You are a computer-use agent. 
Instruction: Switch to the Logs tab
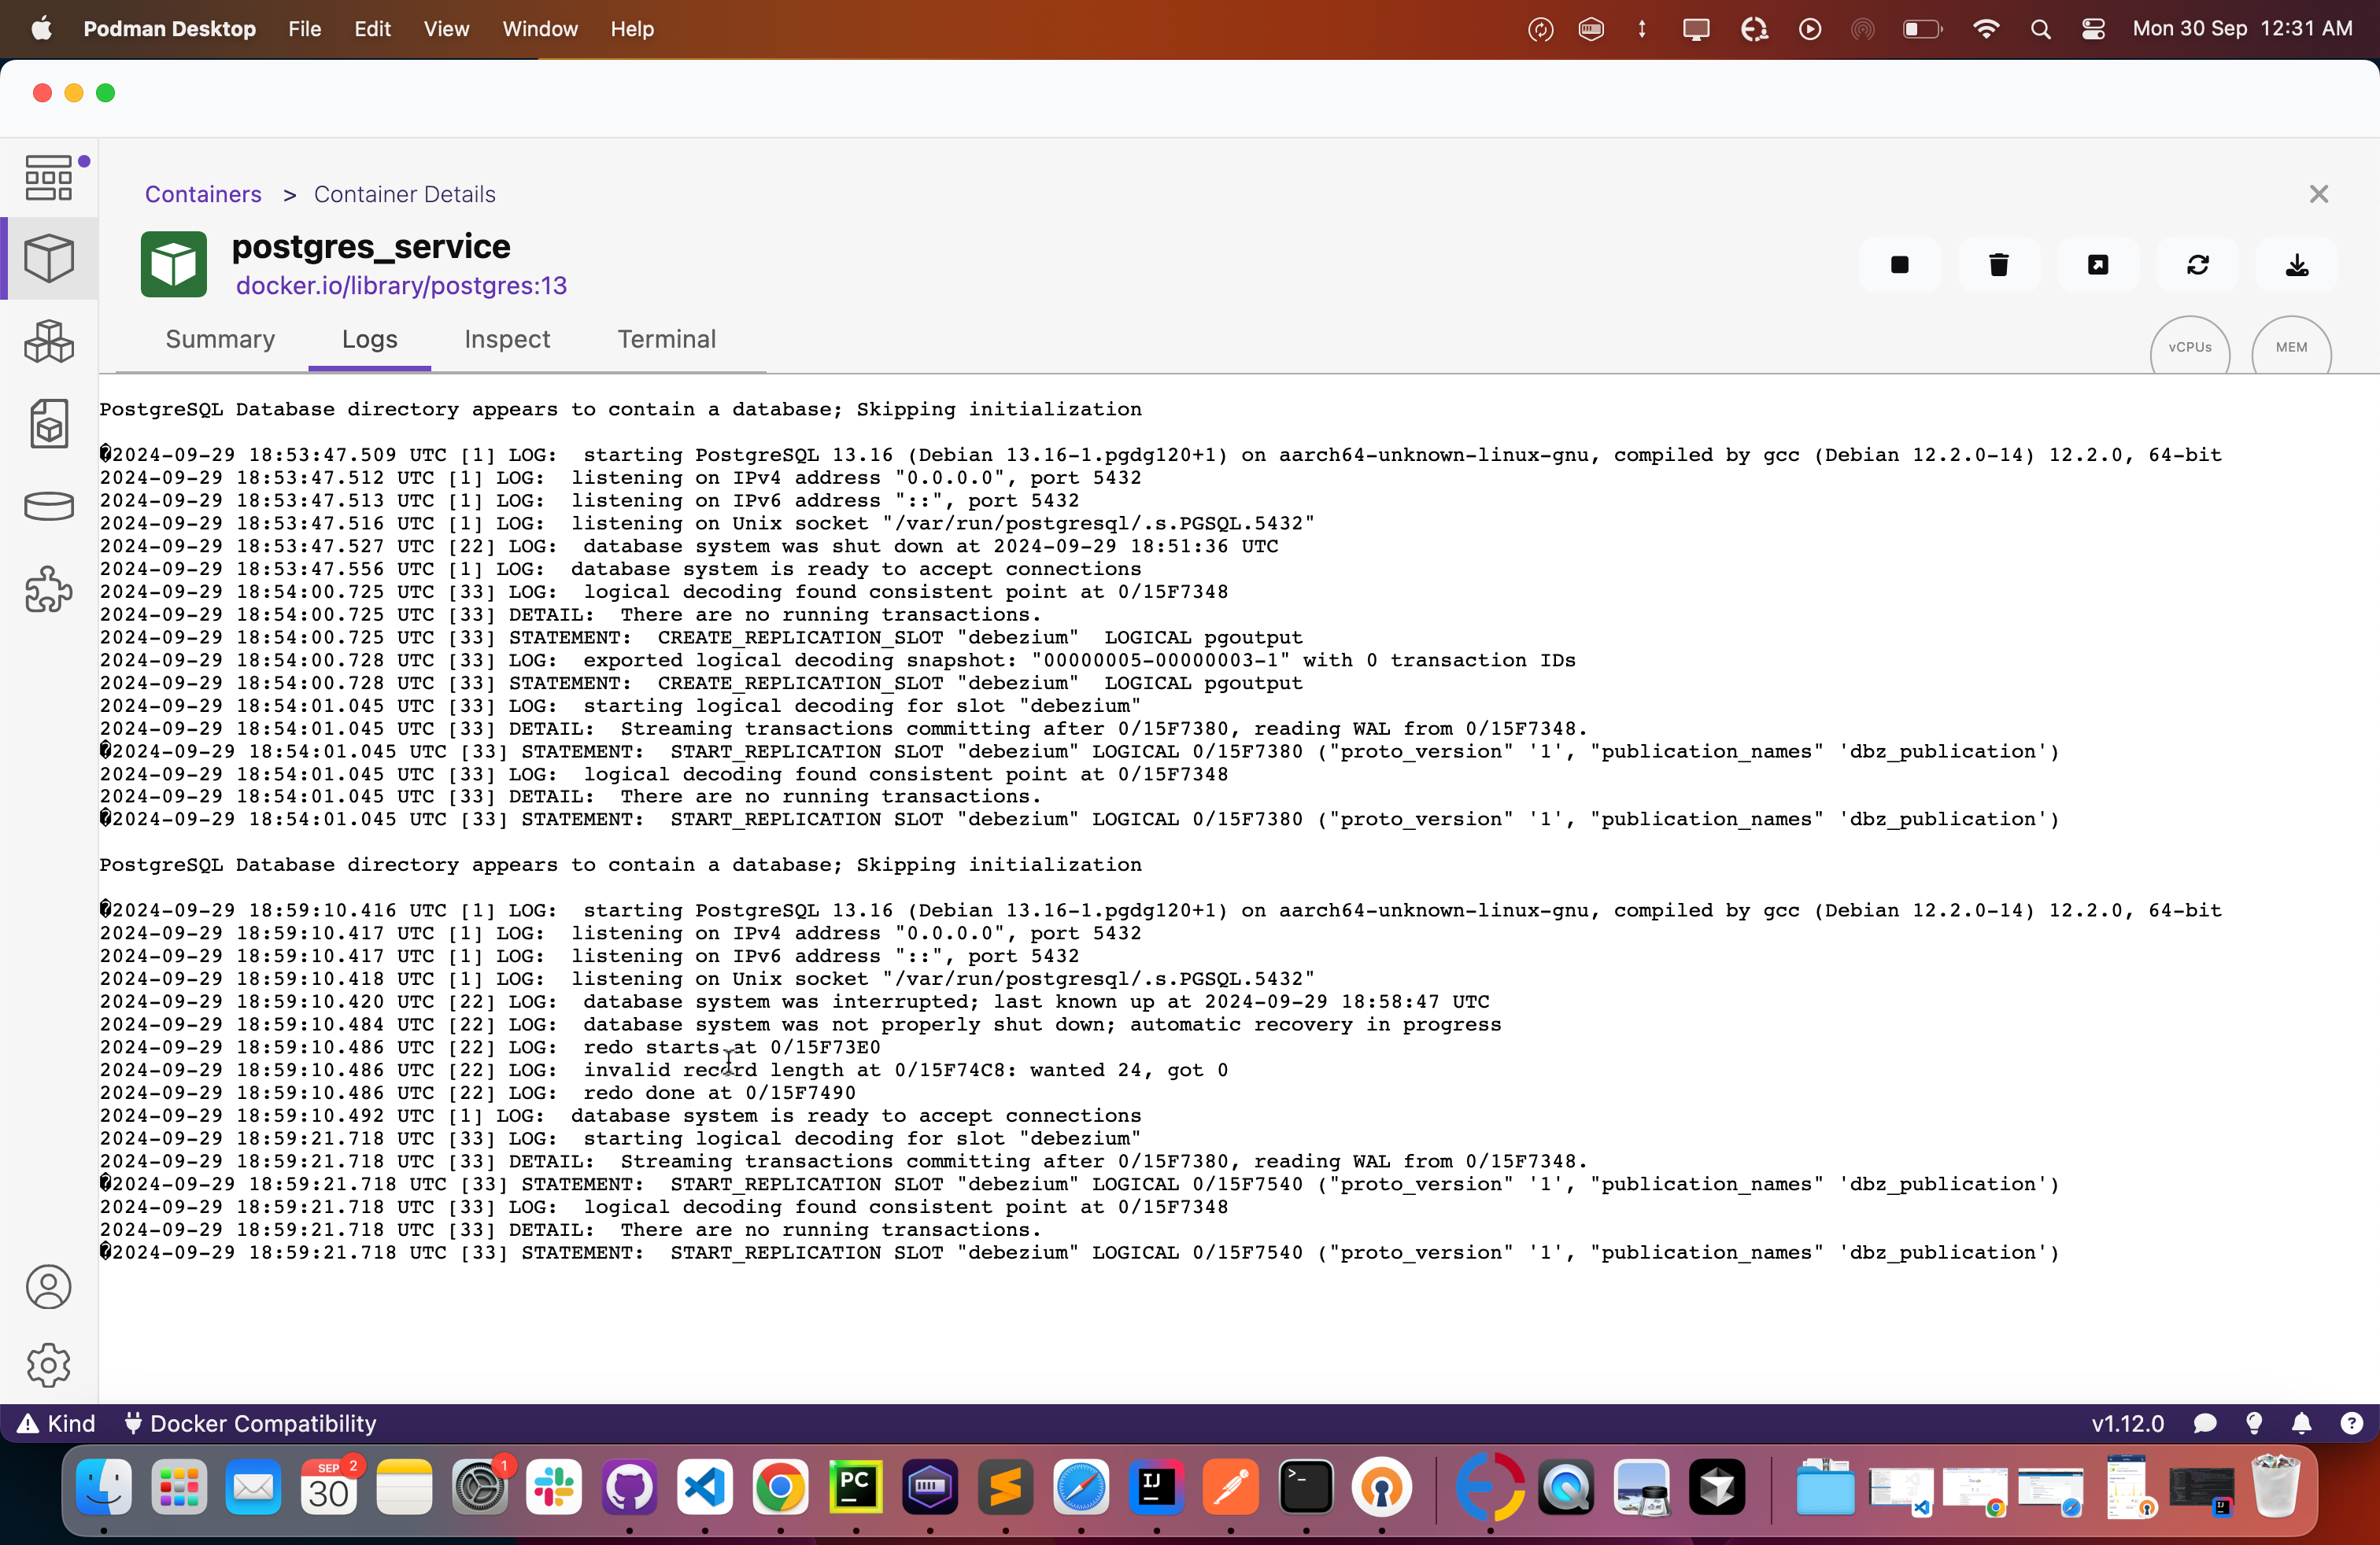(369, 340)
